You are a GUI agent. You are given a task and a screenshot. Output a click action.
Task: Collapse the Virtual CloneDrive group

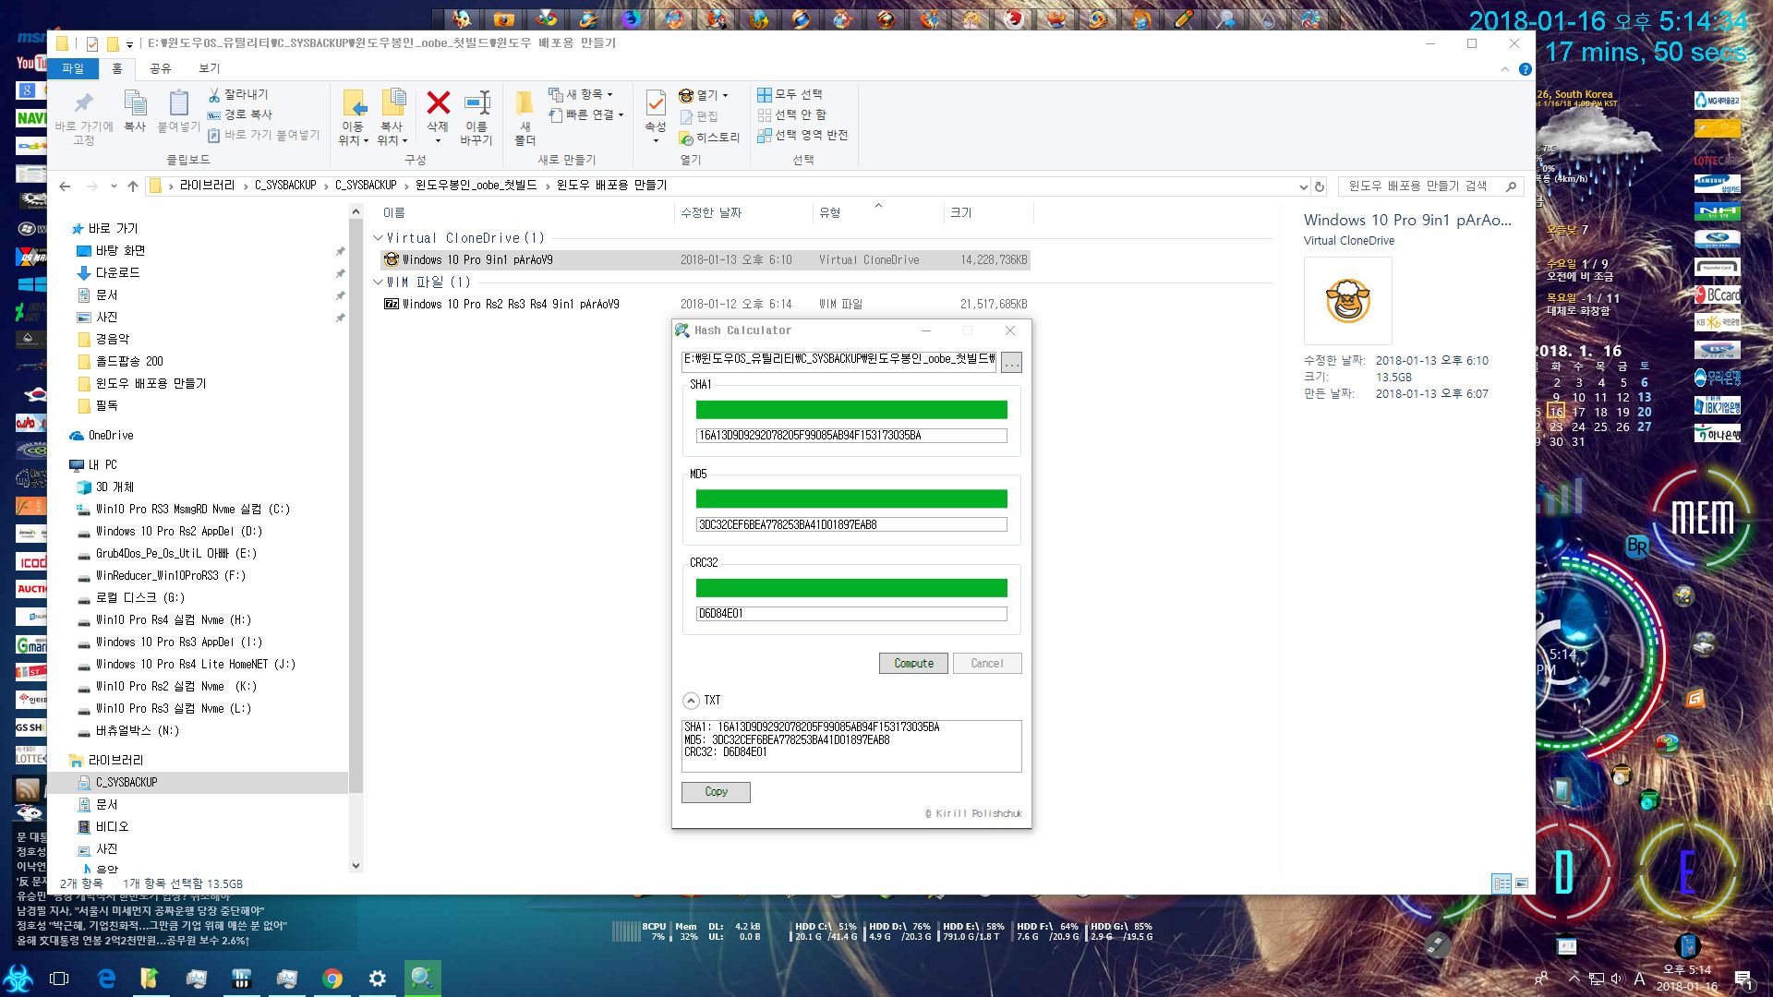[378, 238]
